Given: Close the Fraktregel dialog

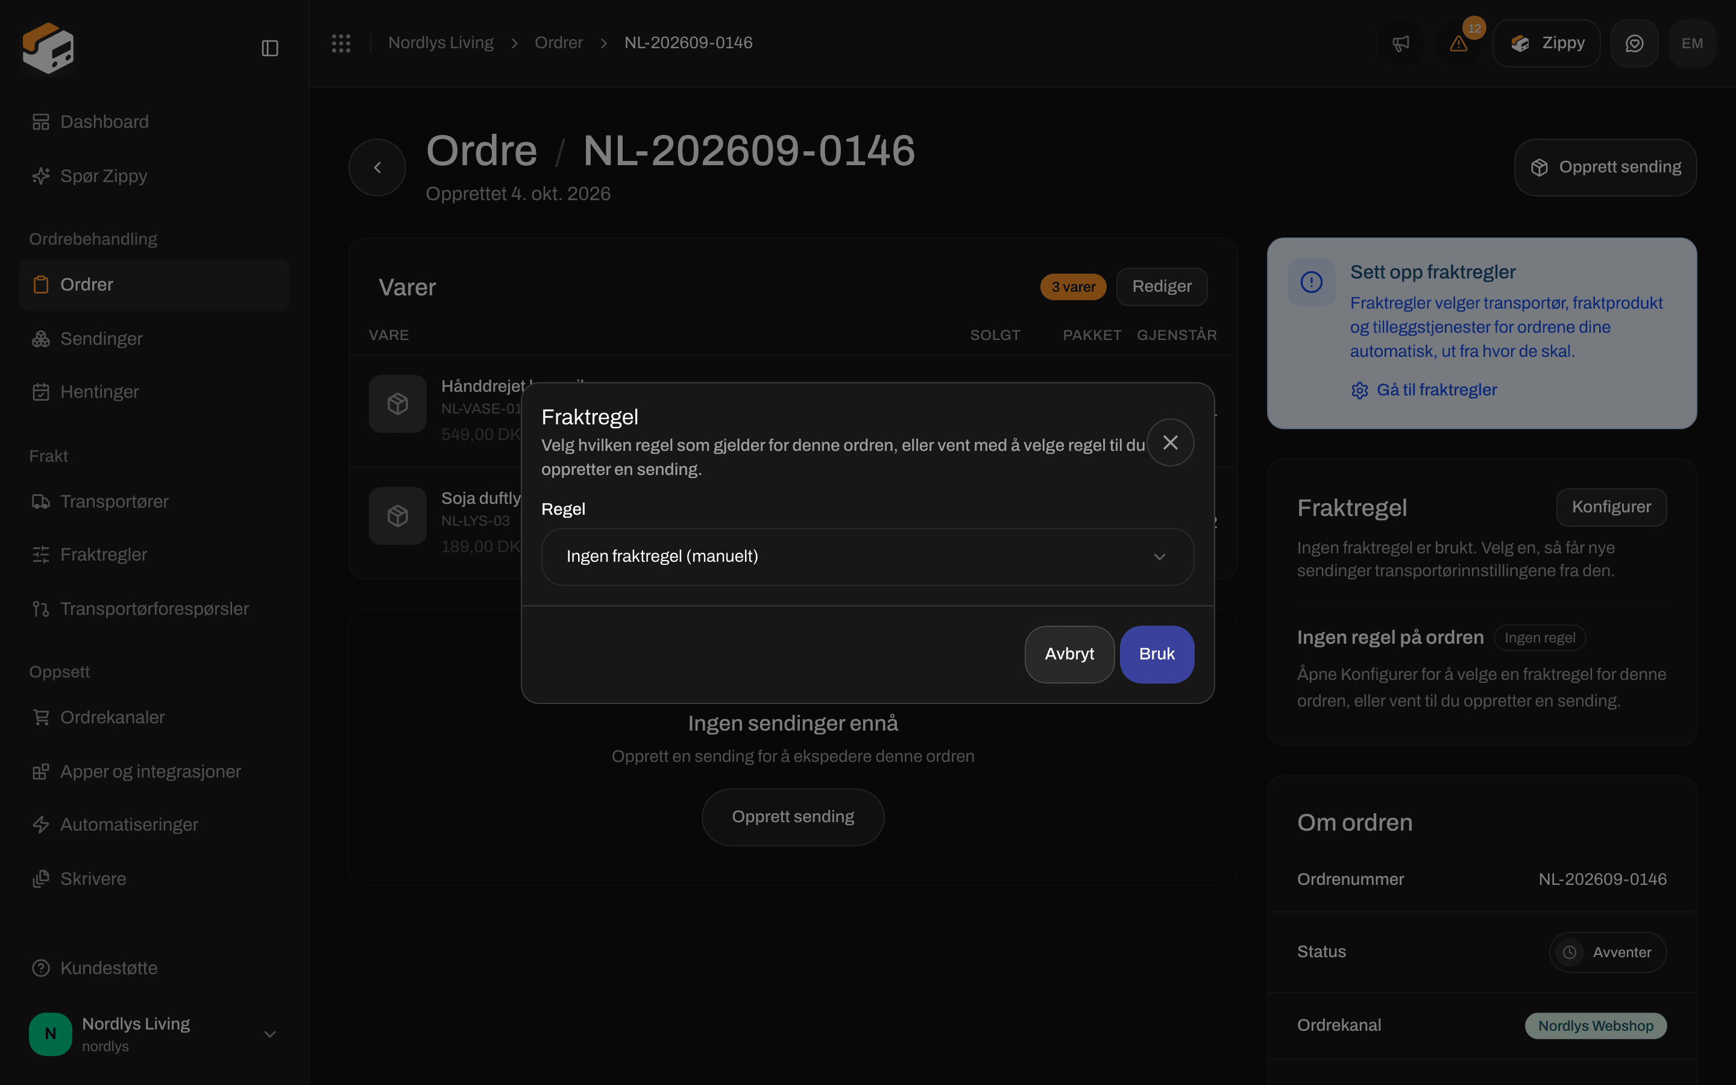Looking at the screenshot, I should [x=1170, y=442].
